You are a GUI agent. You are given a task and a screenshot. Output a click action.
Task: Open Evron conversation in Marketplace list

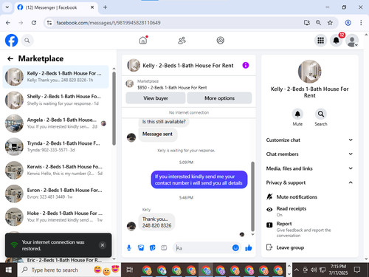click(x=55, y=194)
